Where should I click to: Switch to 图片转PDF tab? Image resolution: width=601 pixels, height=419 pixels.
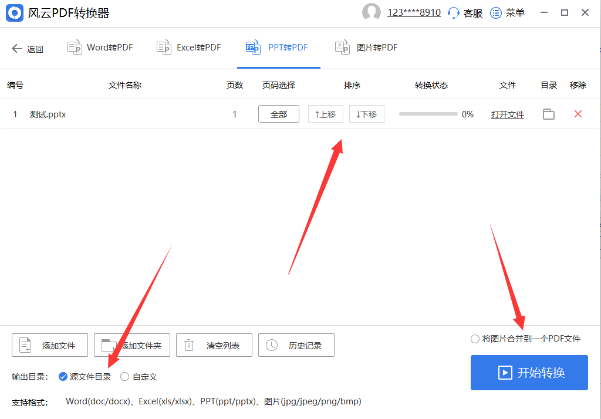366,48
